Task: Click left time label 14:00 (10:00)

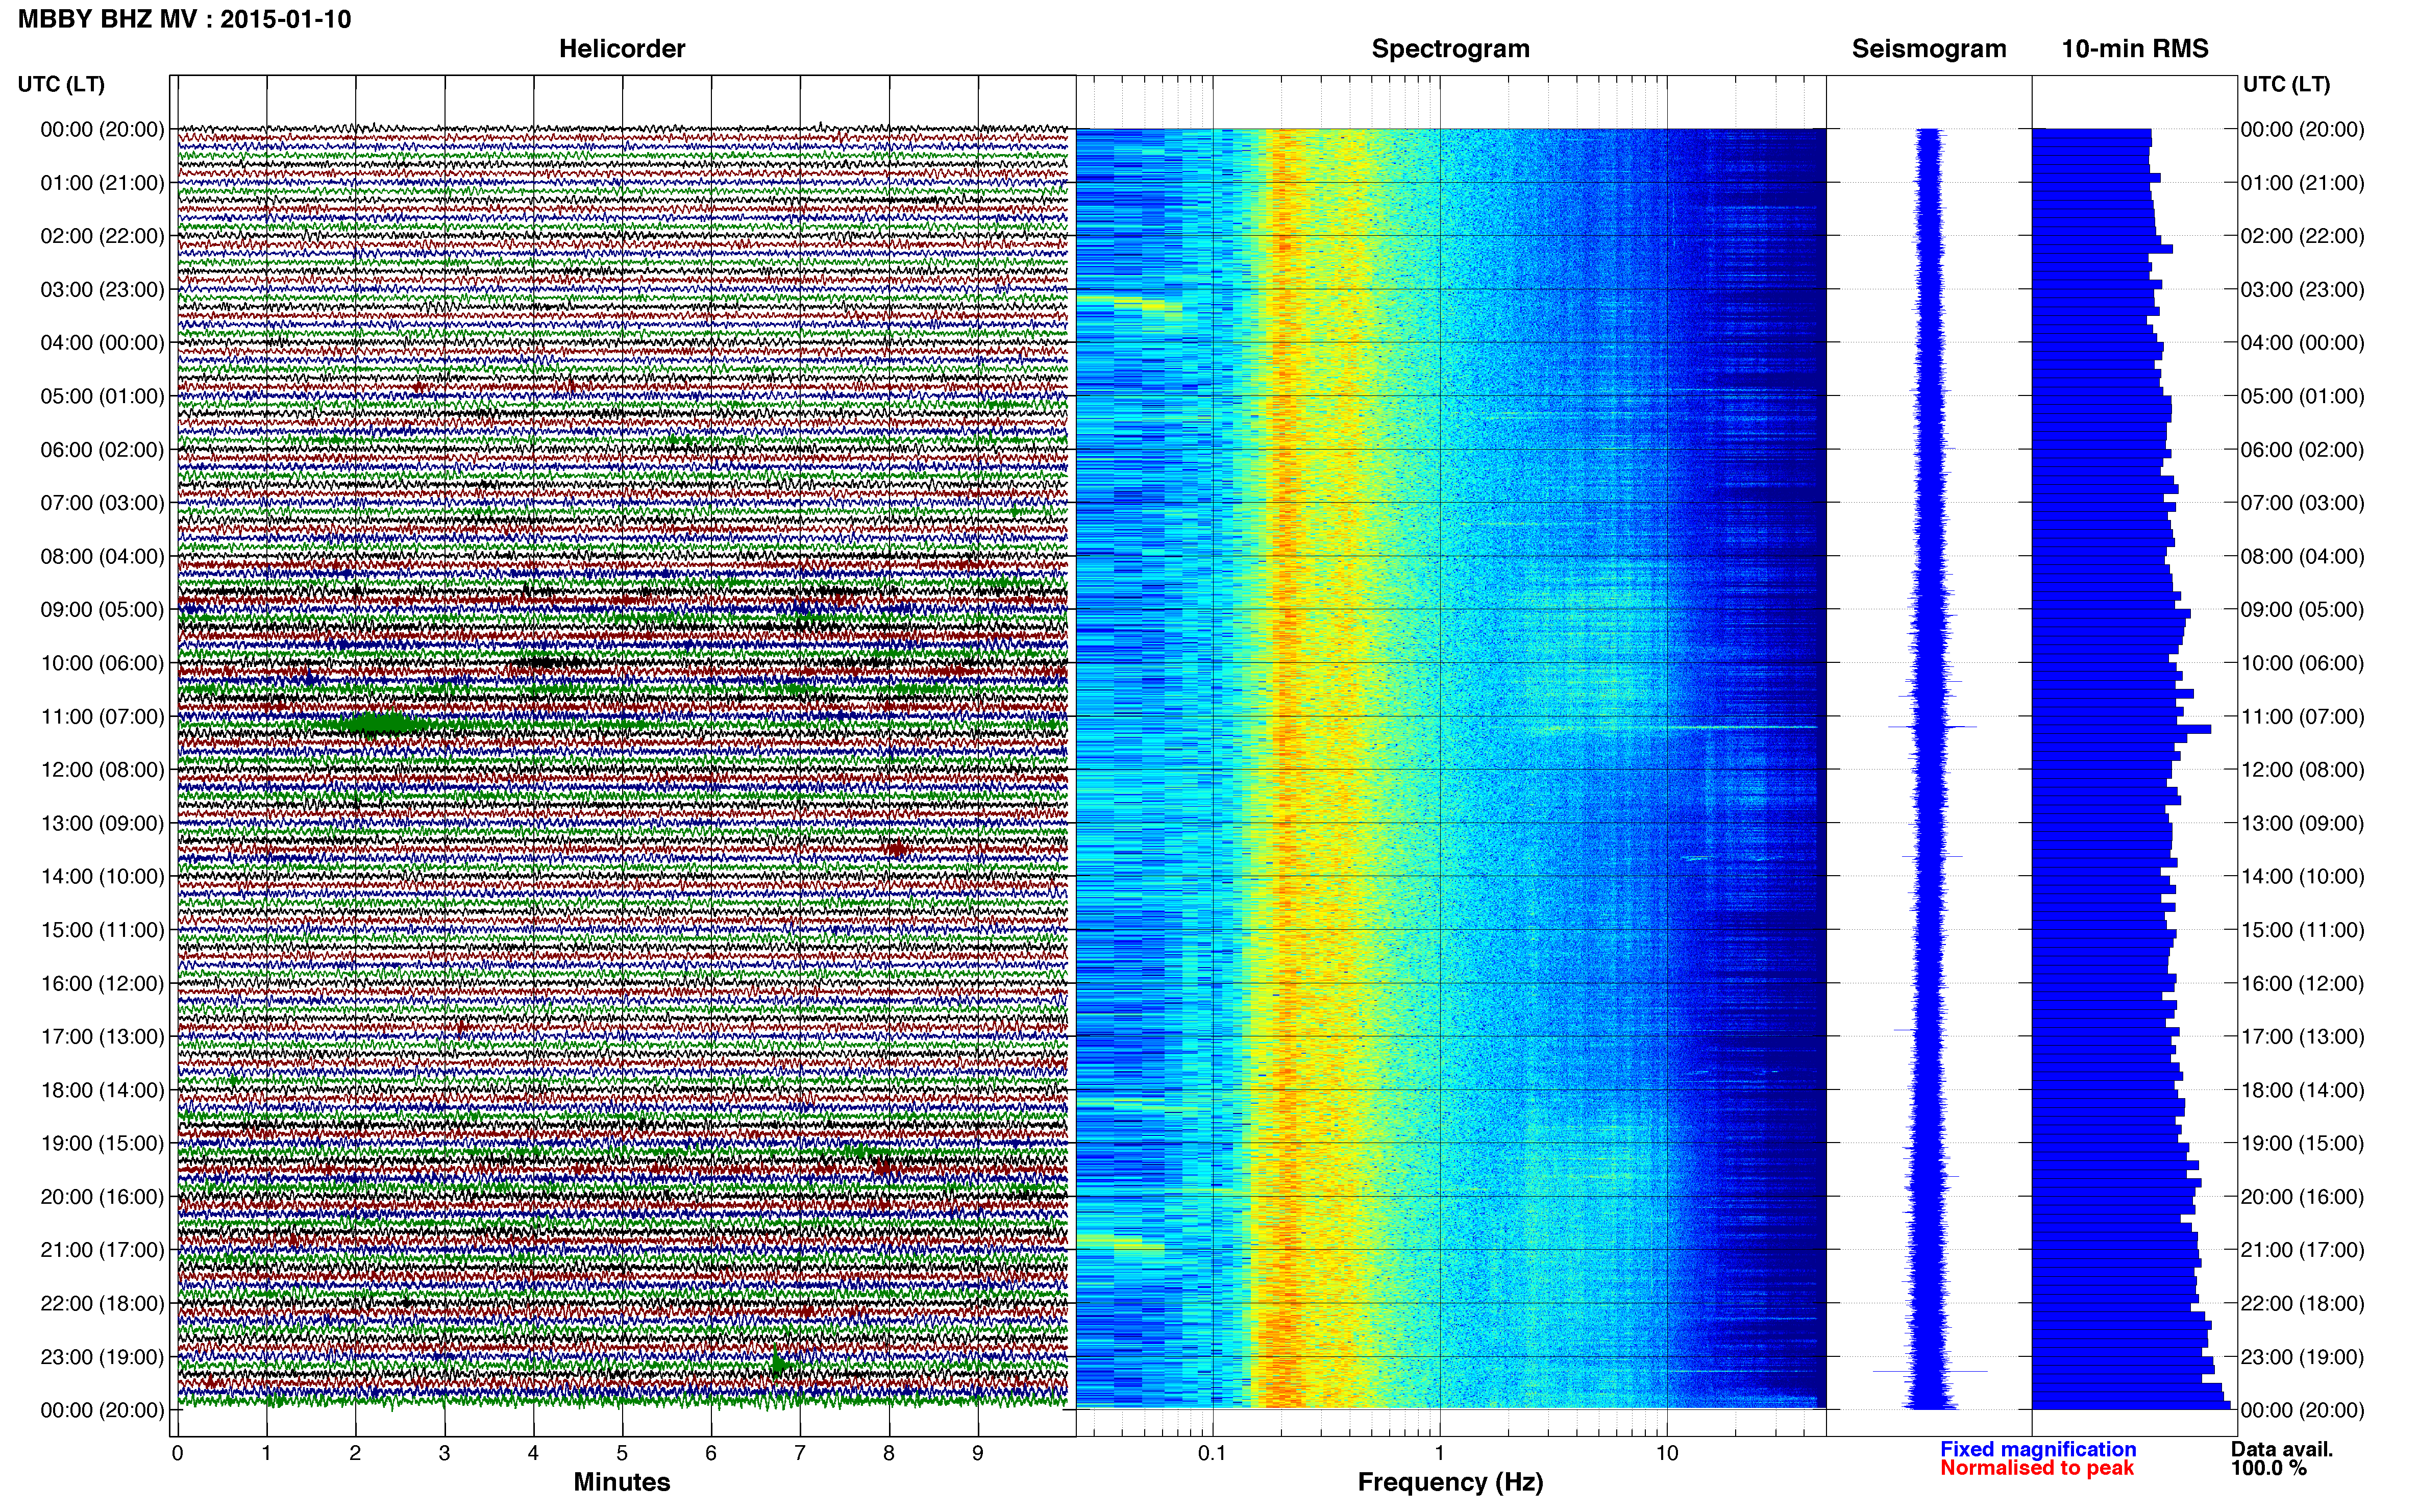Action: (102, 877)
